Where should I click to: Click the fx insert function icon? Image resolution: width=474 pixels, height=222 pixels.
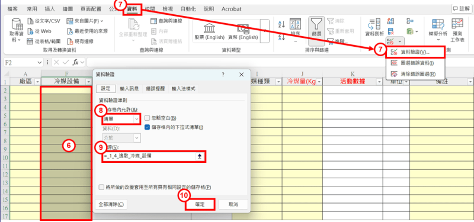pyautogui.click(x=76, y=62)
